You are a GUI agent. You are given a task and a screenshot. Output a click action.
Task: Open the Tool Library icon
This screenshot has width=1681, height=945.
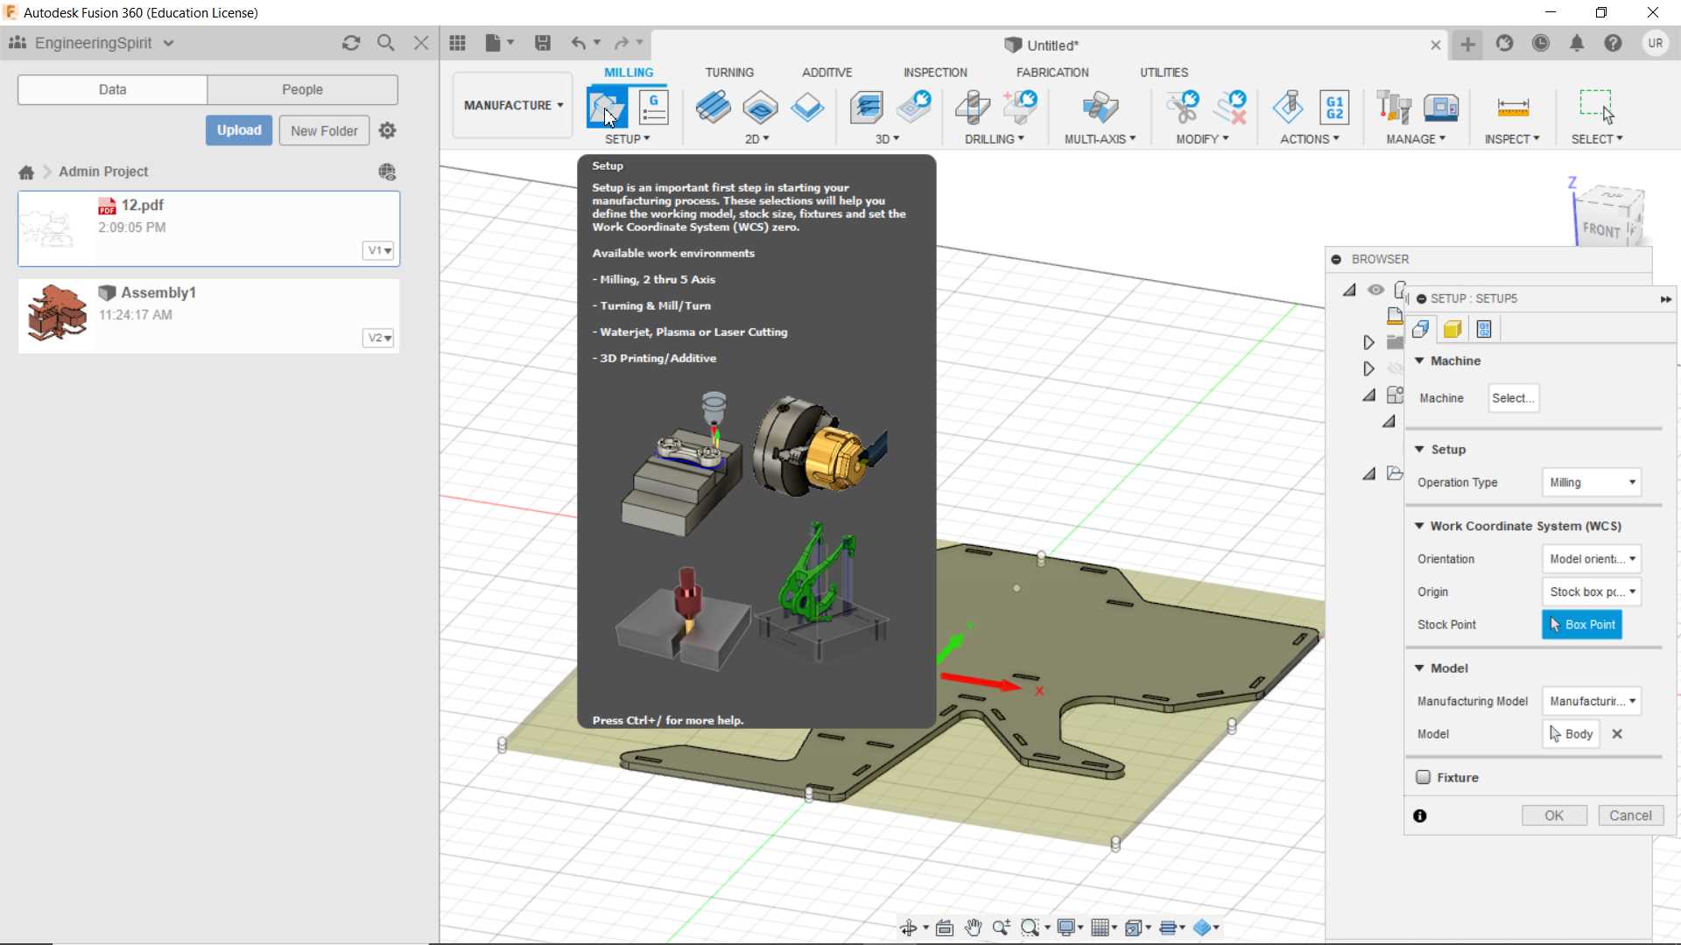1393,108
